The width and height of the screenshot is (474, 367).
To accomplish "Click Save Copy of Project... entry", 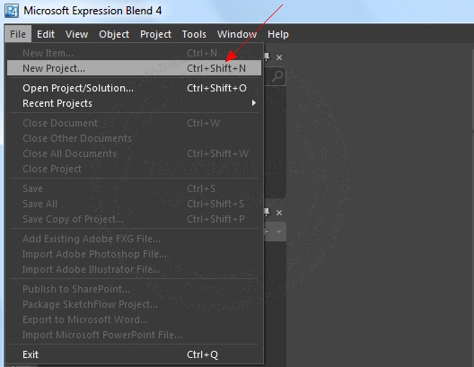I will (x=134, y=219).
